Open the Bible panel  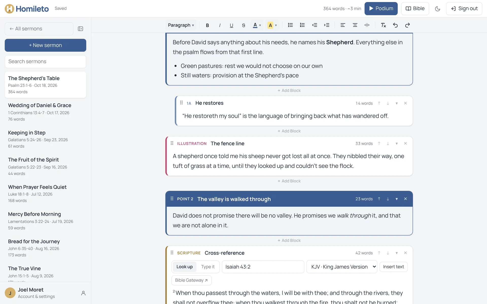pos(415,9)
